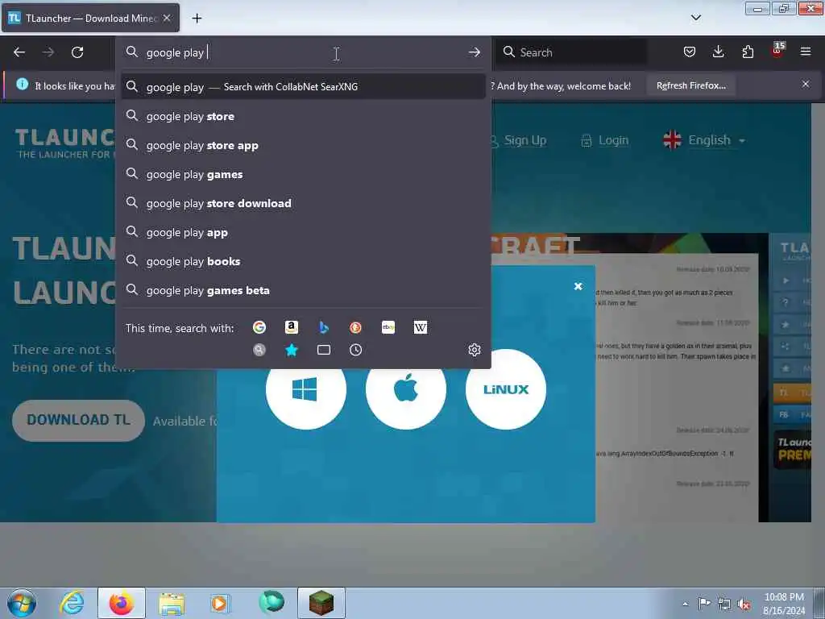This screenshot has height=619, width=825.
Task: Open the Login link
Action: 604,140
